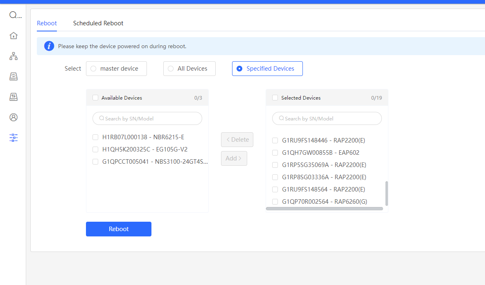Click the blue info icon in the notice

pos(49,46)
